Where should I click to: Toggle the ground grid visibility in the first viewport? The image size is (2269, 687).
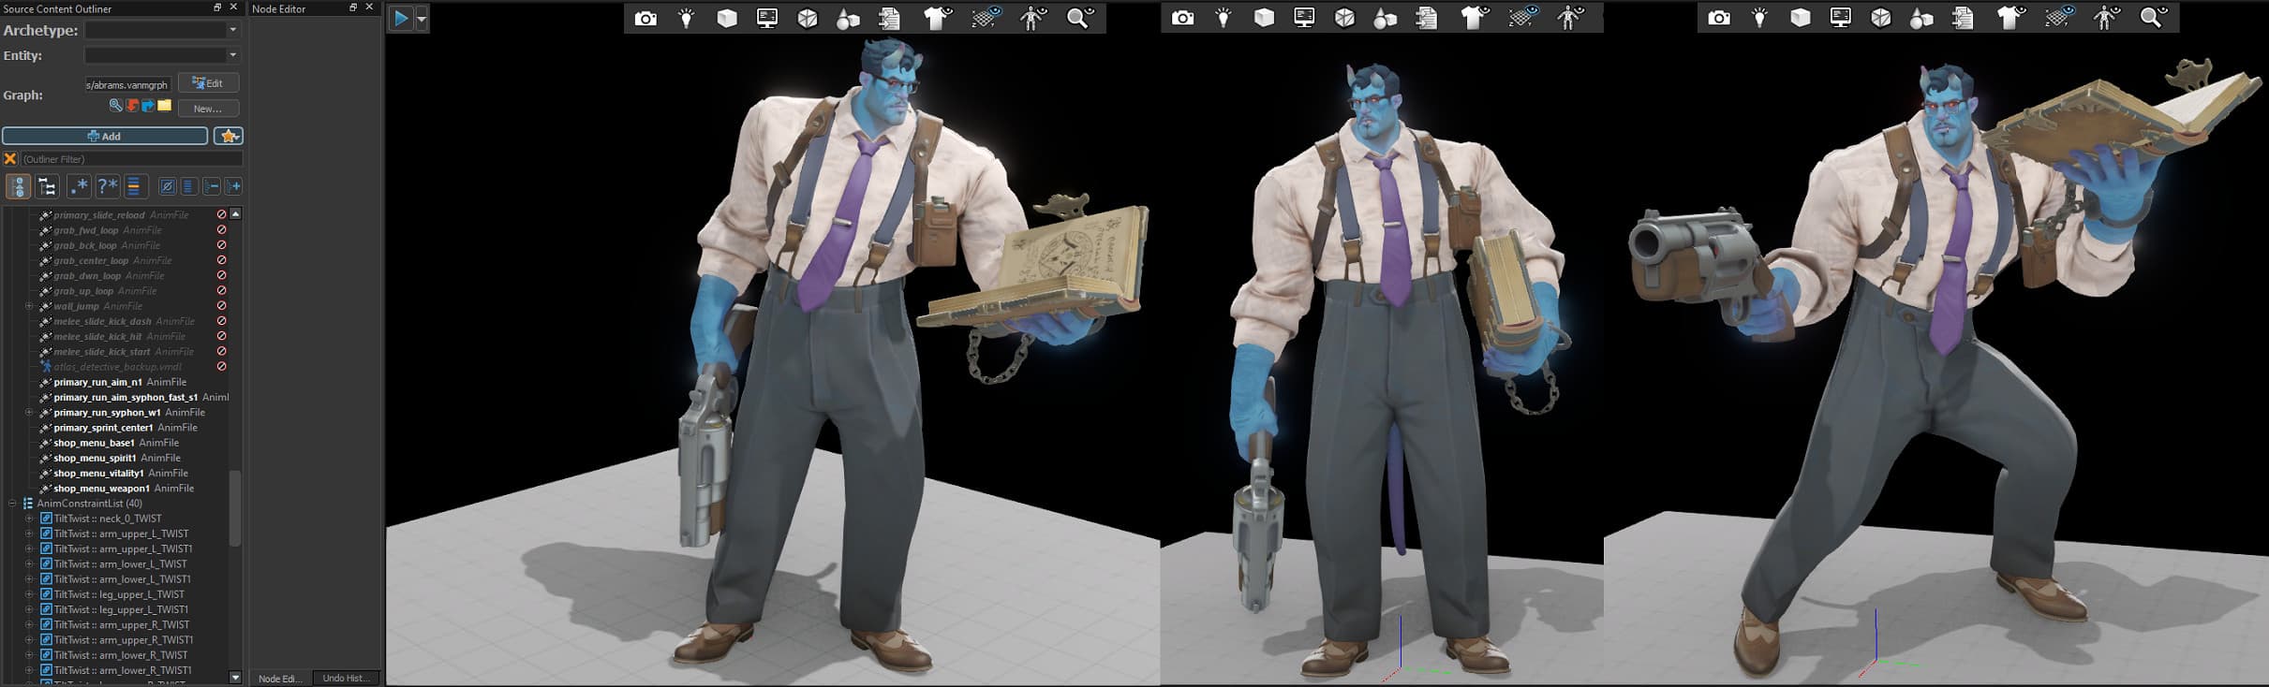click(986, 18)
